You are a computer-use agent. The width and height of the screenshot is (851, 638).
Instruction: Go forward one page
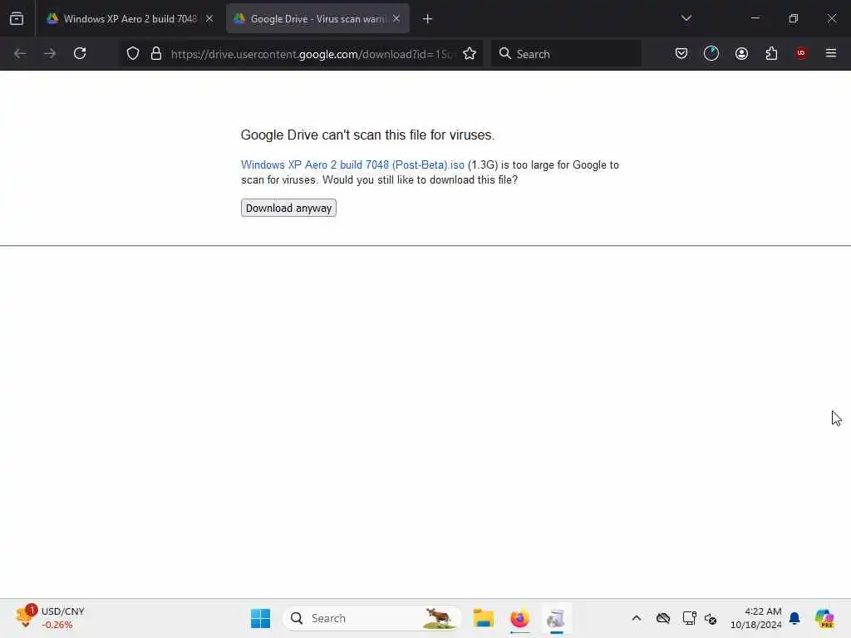(50, 54)
